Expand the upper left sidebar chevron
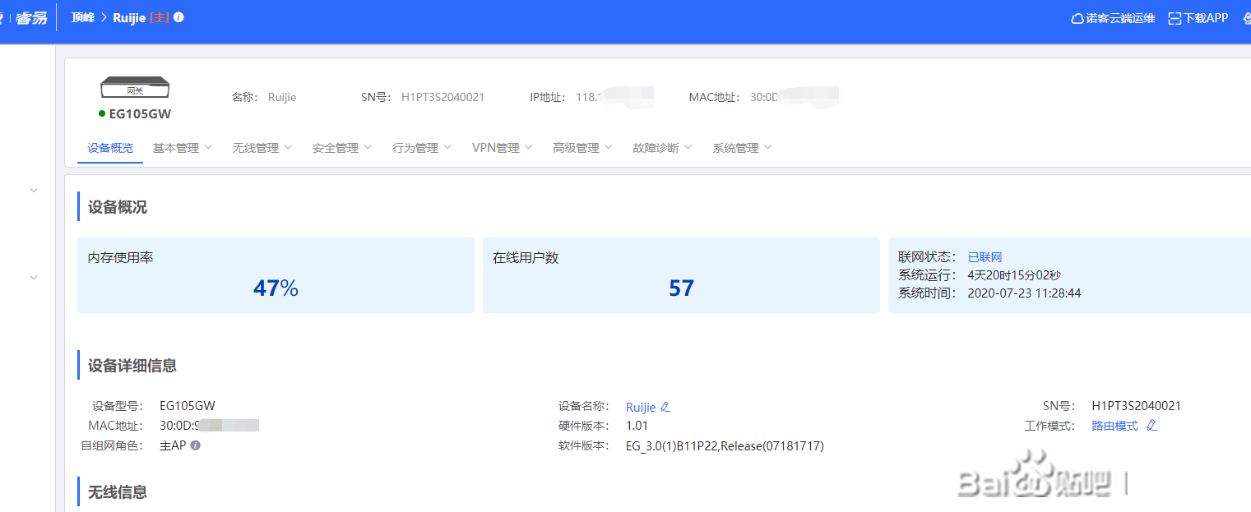Image resolution: width=1251 pixels, height=512 pixels. [34, 190]
